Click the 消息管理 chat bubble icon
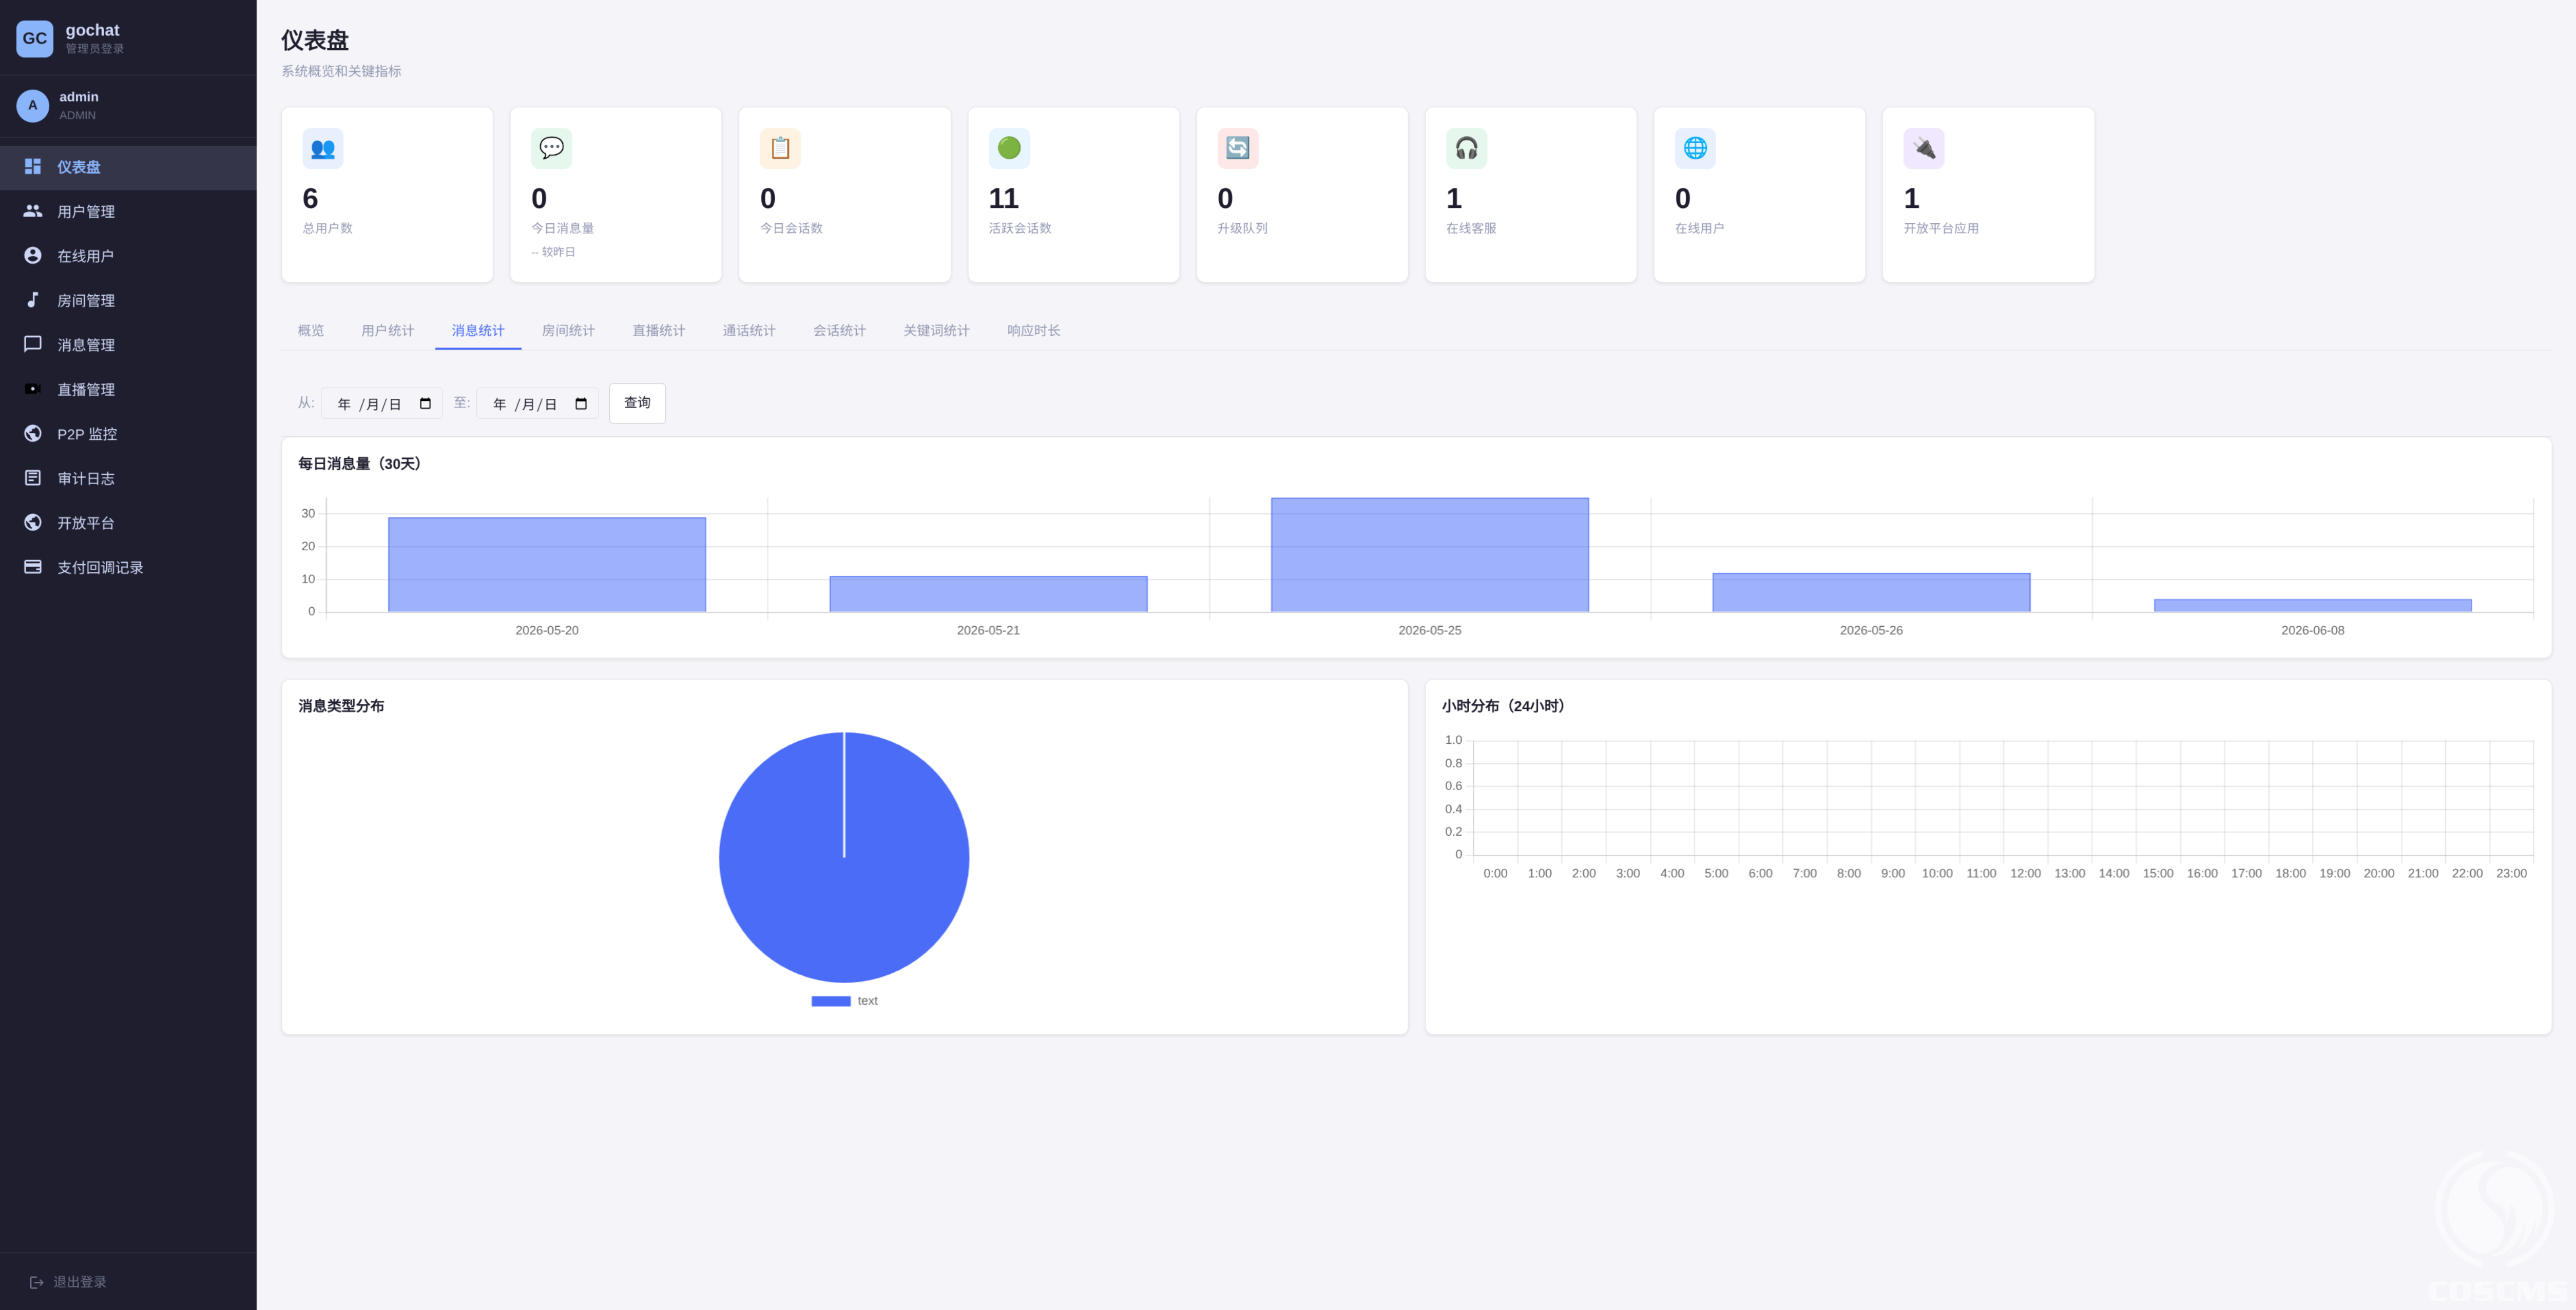Screen dimensions: 2576x1310 point(33,344)
